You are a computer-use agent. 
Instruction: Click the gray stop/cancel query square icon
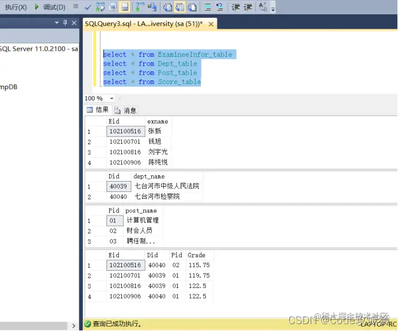point(76,6)
